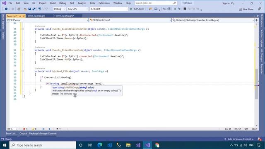Click the Navigate Backward toolbar icon
265x149 pixels.
click(x=6, y=9)
